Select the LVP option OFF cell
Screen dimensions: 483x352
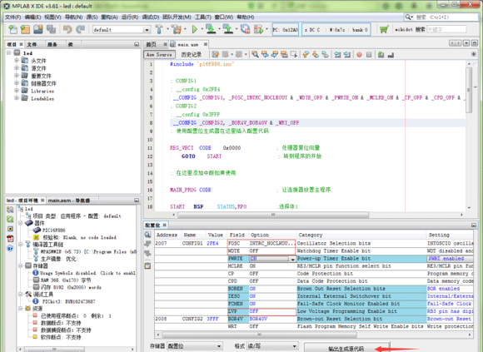[x=272, y=311]
